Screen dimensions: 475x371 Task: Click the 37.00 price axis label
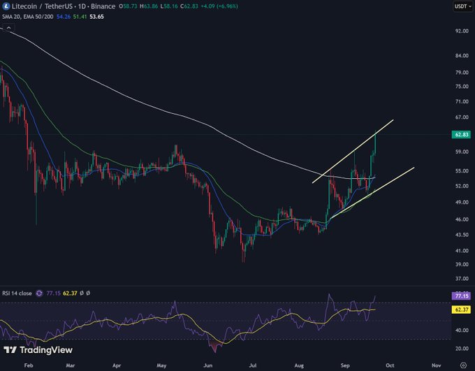pos(462,279)
